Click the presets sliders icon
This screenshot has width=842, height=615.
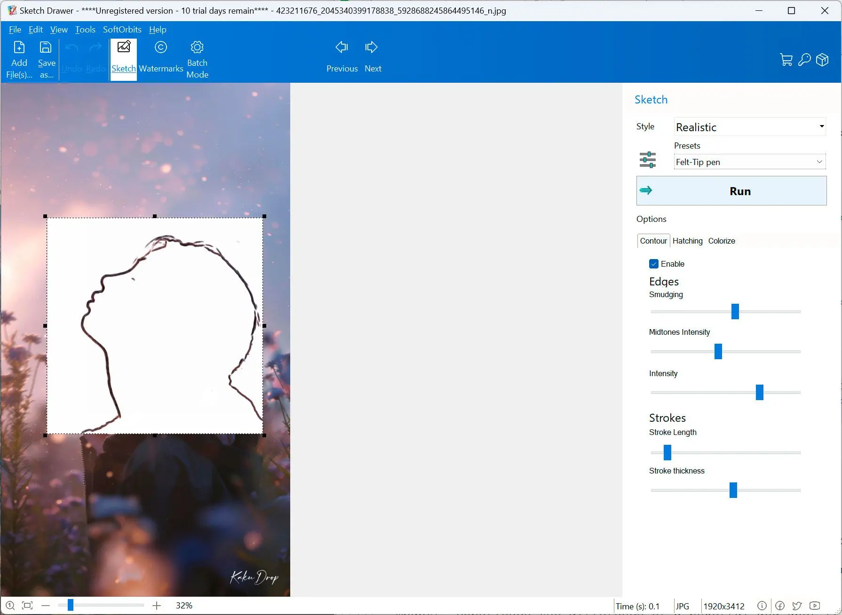(648, 160)
